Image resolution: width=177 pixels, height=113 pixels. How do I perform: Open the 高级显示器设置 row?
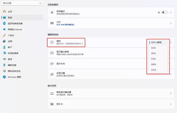point(111,93)
